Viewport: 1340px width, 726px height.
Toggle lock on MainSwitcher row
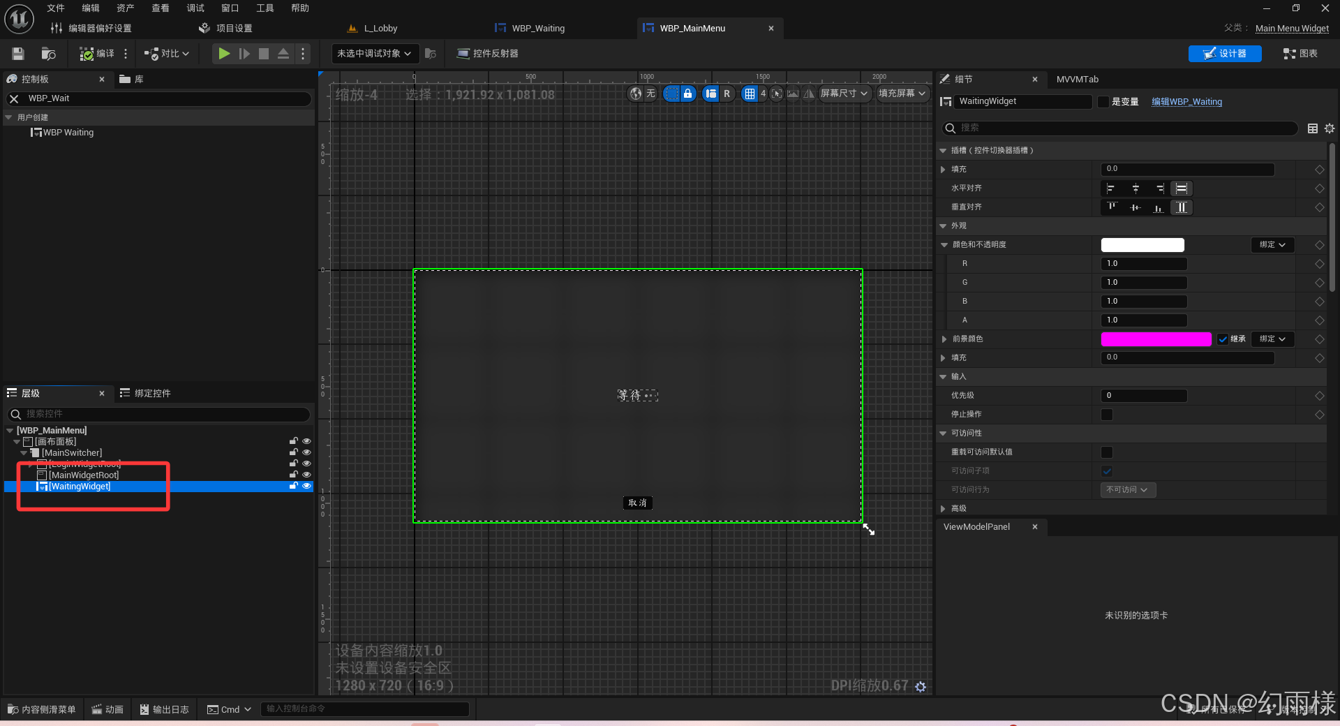294,452
